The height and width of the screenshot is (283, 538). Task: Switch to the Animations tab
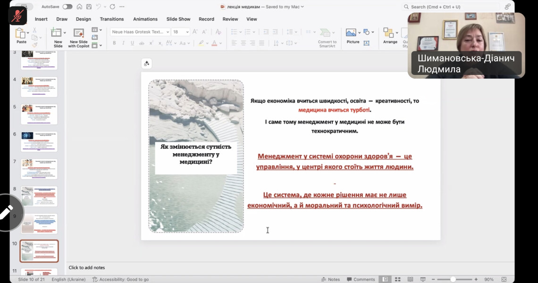coord(145,19)
